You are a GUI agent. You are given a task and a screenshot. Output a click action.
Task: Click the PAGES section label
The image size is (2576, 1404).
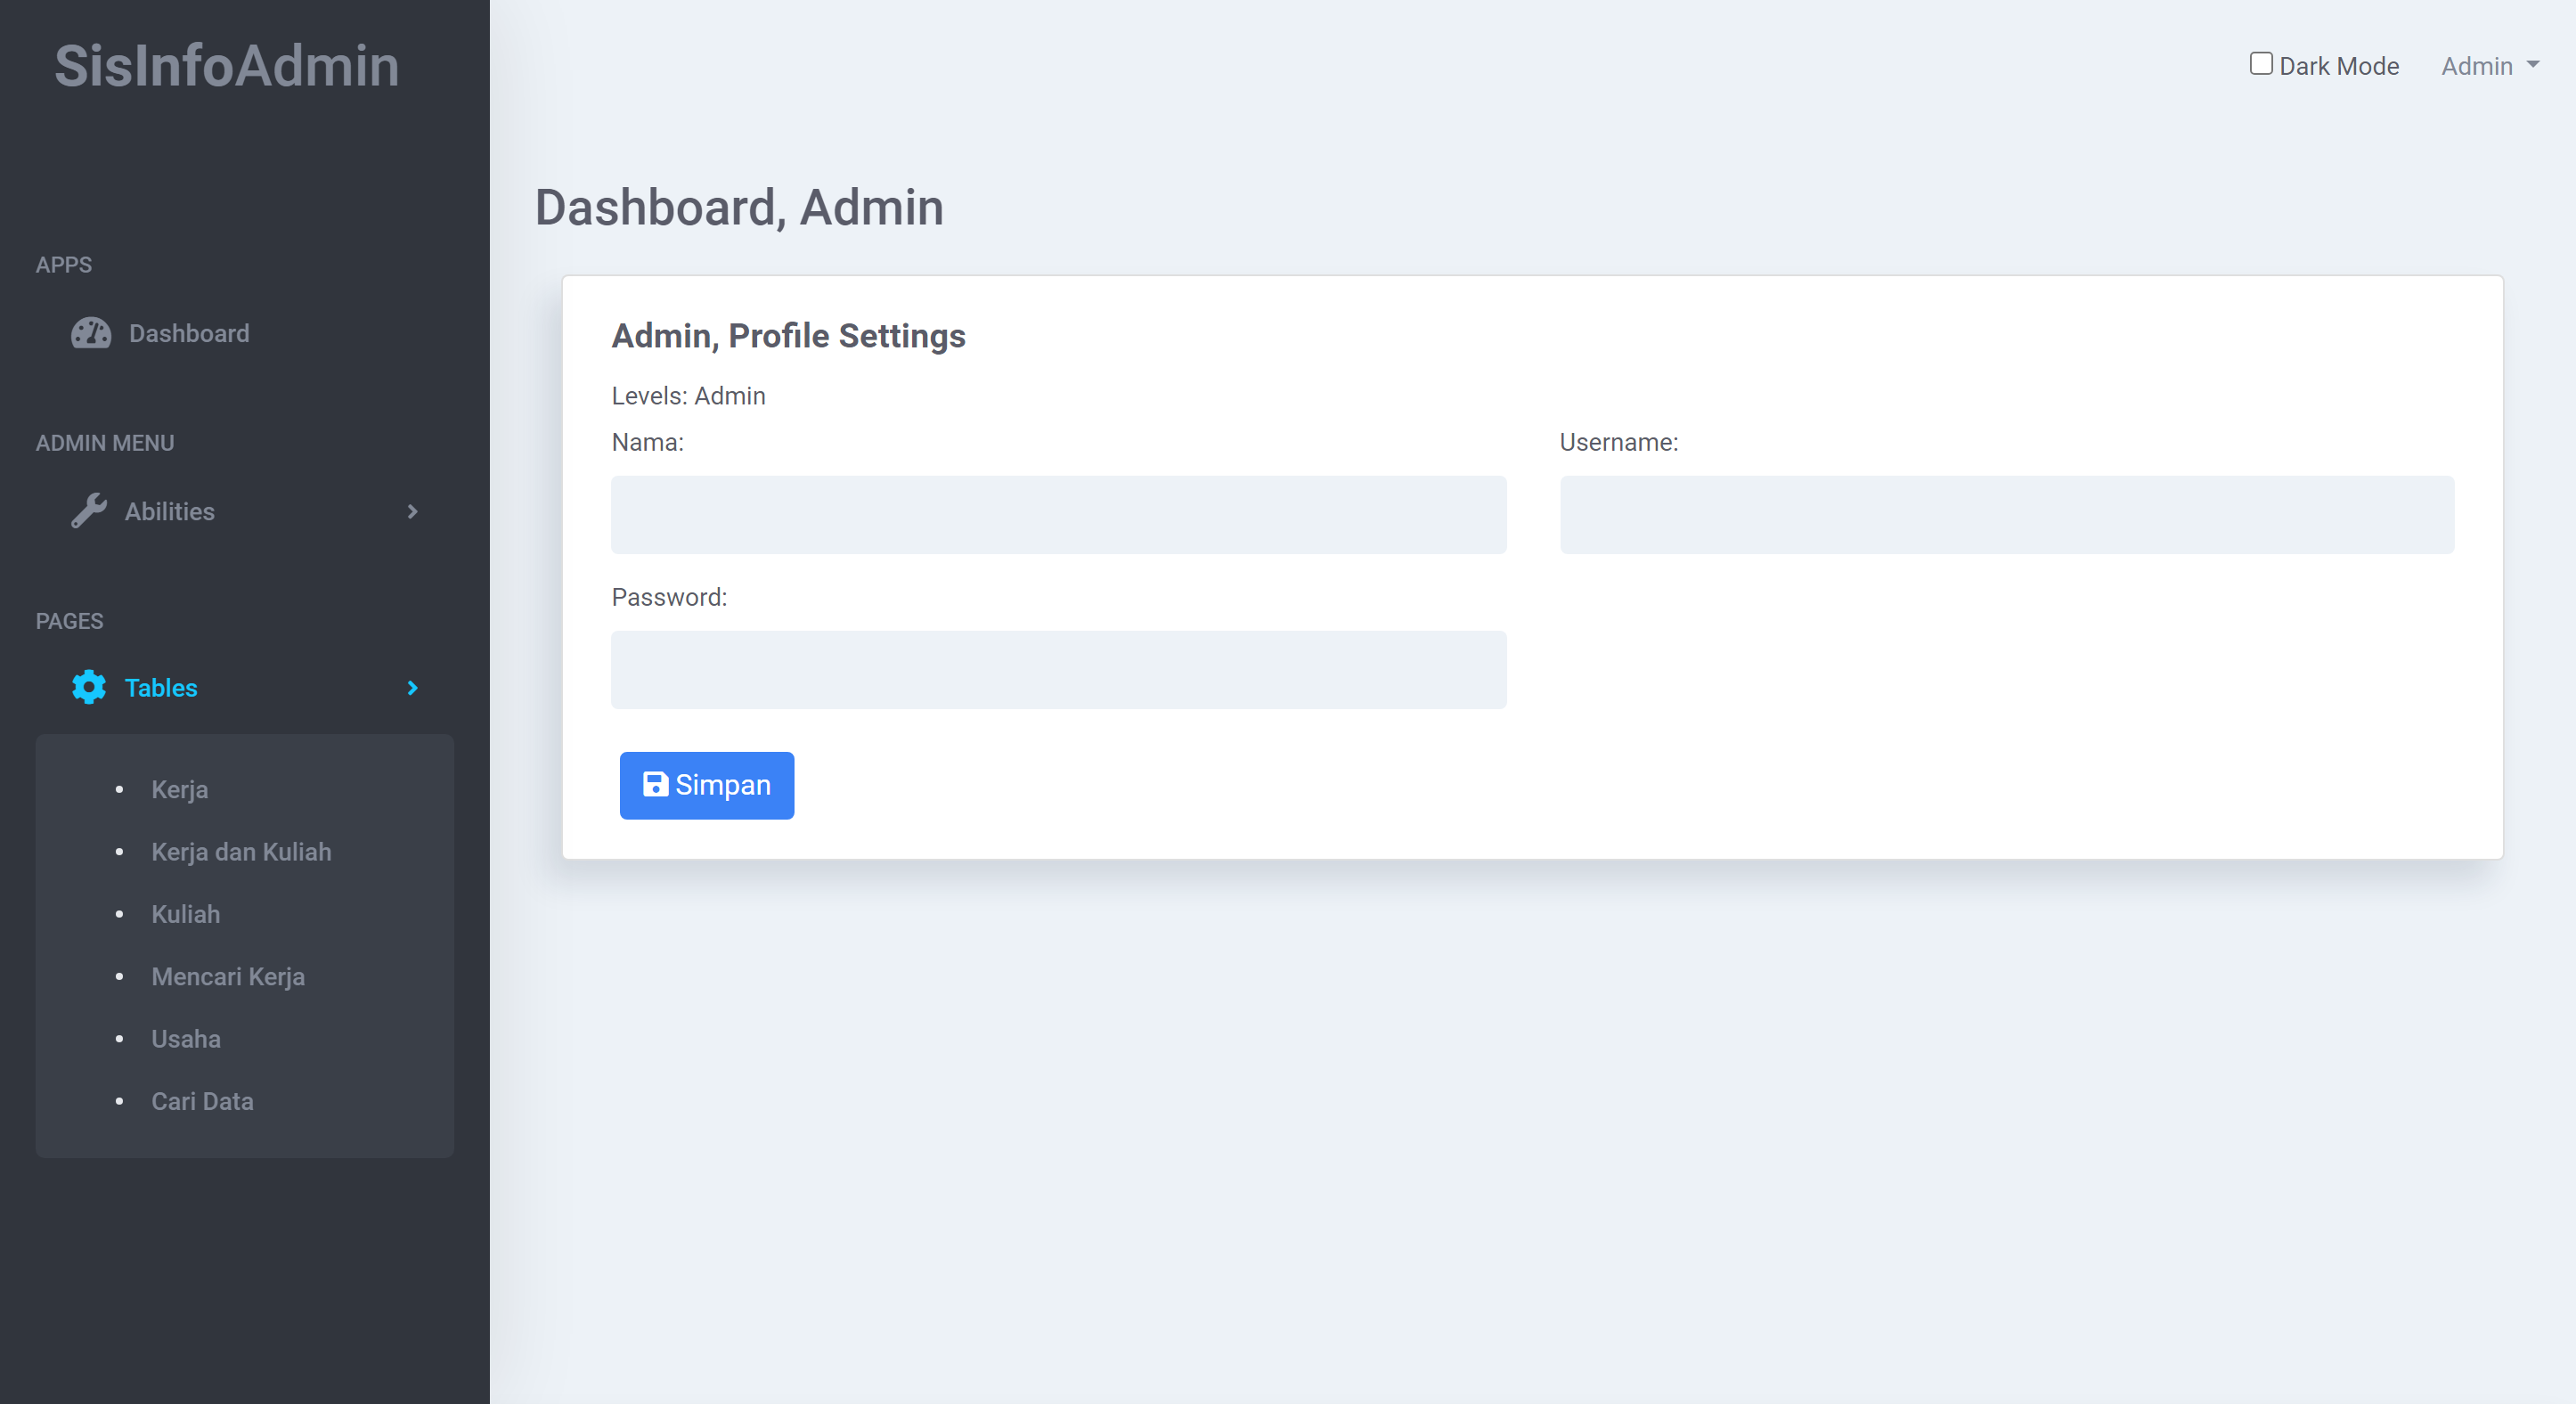(70, 621)
